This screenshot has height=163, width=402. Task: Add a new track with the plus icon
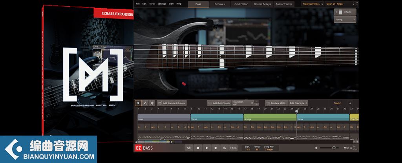pos(350,103)
